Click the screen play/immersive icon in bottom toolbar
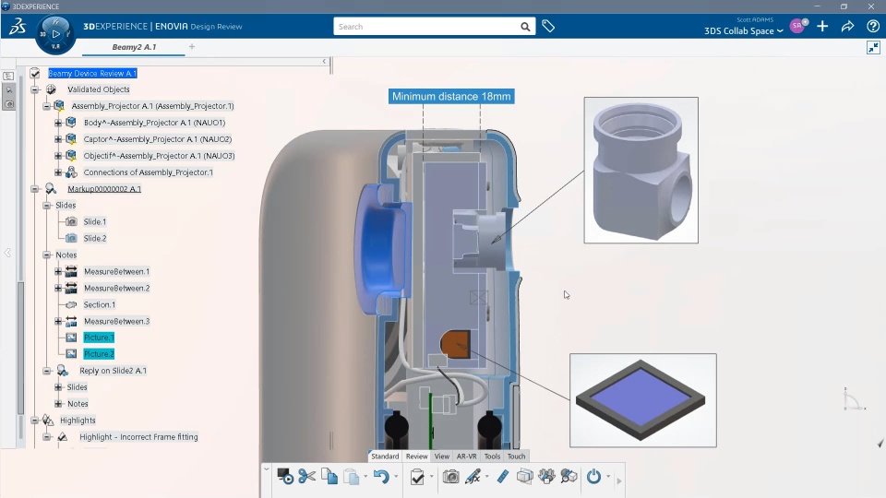The width and height of the screenshot is (886, 498). point(285,477)
